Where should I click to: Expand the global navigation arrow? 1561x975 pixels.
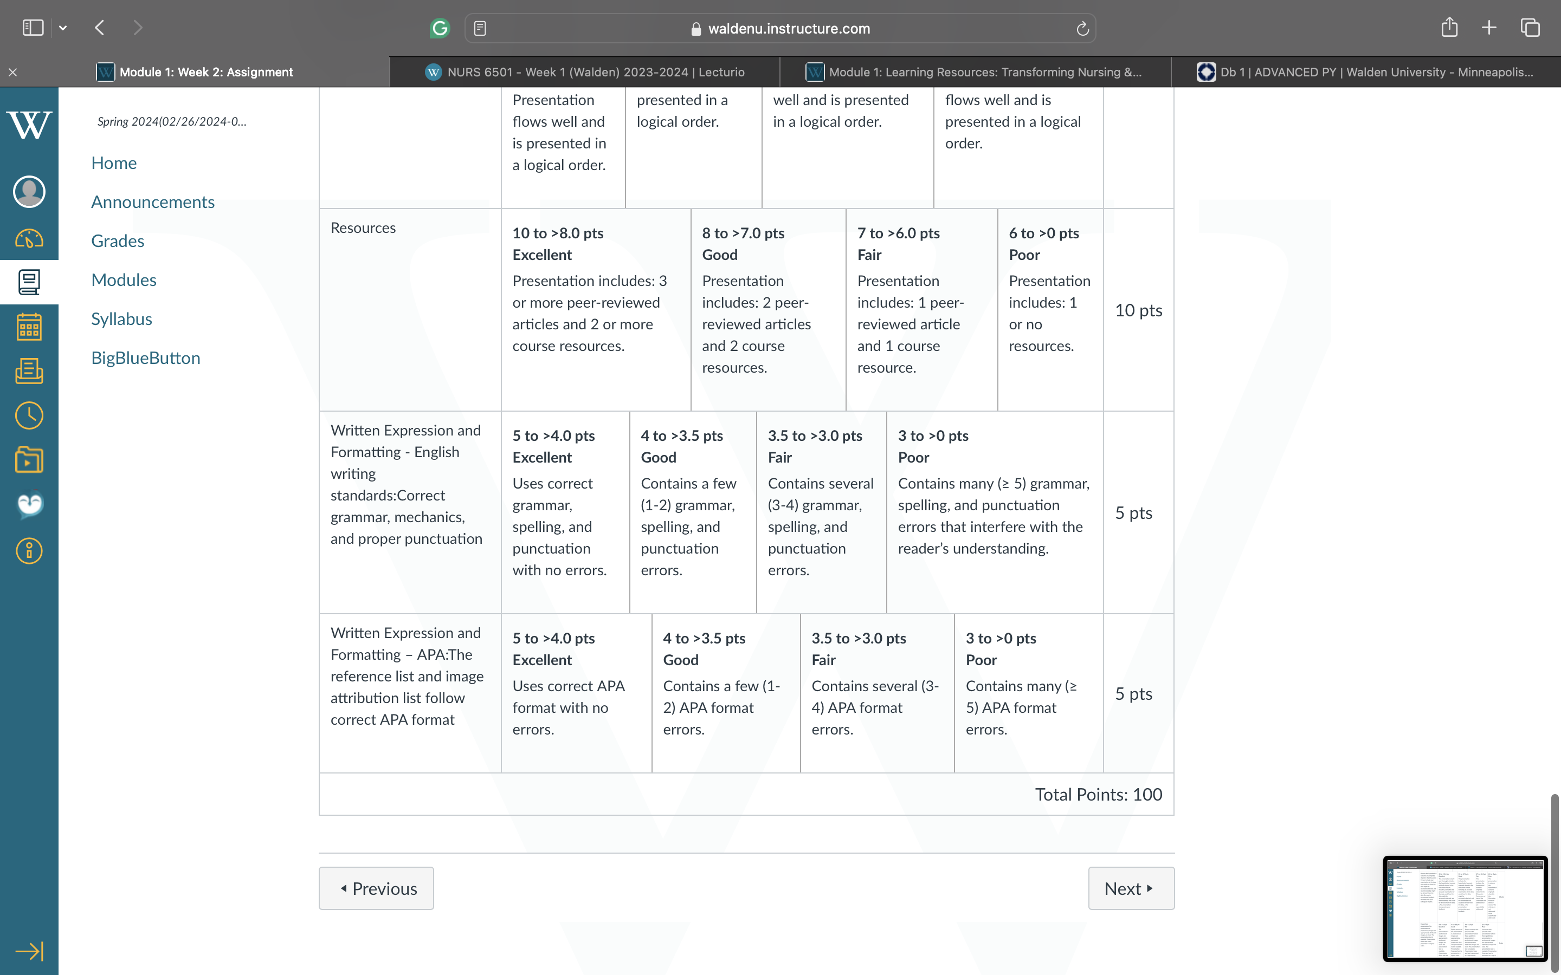tap(29, 951)
